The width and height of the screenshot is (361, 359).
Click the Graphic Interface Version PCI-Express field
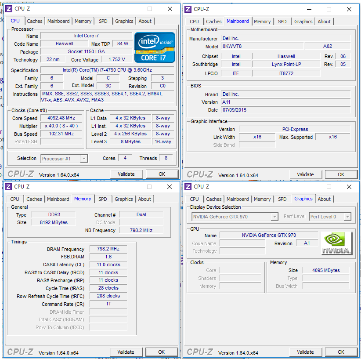point(295,129)
